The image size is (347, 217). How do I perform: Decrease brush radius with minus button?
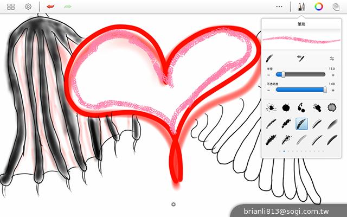[269, 75]
